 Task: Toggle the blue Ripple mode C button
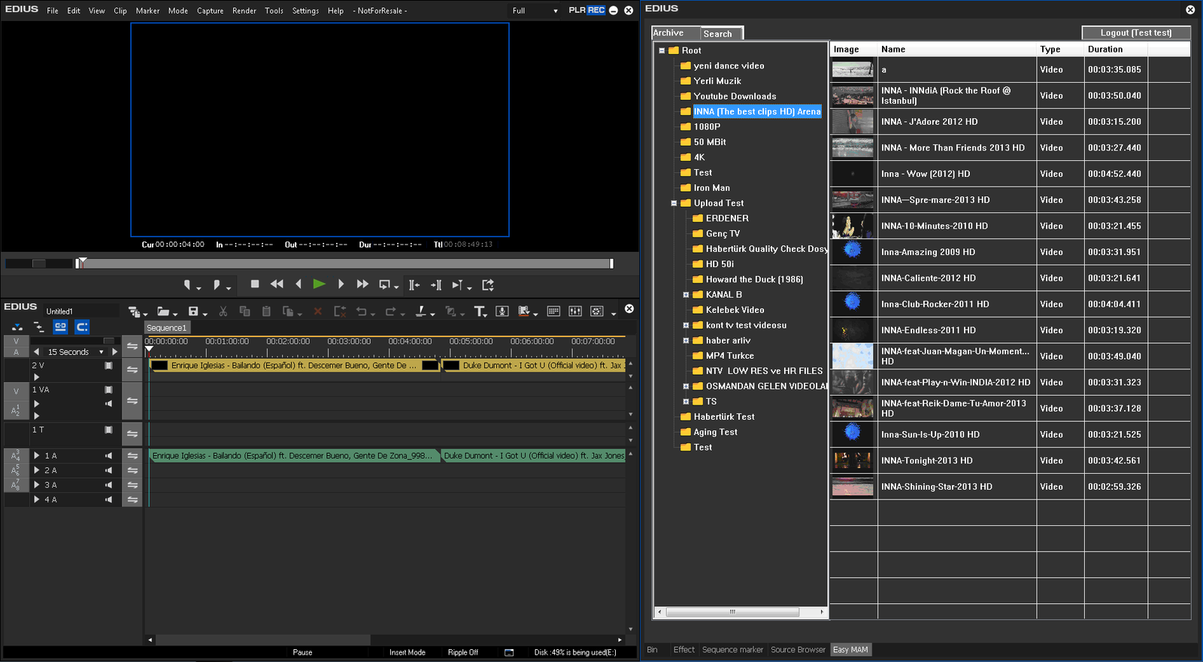82,326
